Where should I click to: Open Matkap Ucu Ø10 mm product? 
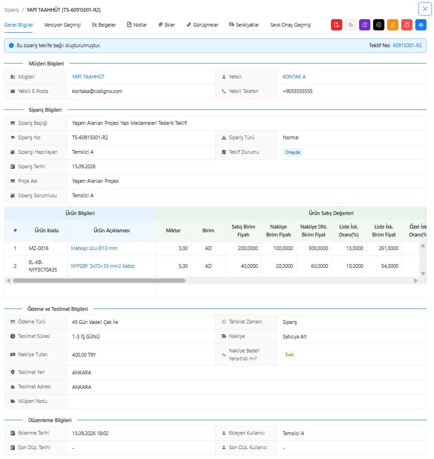click(94, 248)
